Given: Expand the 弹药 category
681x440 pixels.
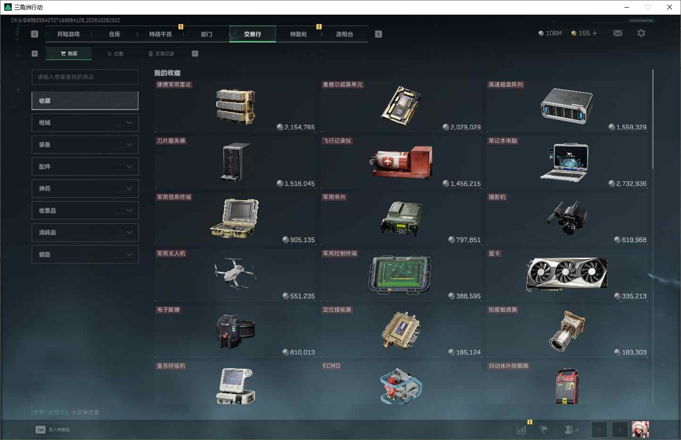Looking at the screenshot, I should coord(85,188).
